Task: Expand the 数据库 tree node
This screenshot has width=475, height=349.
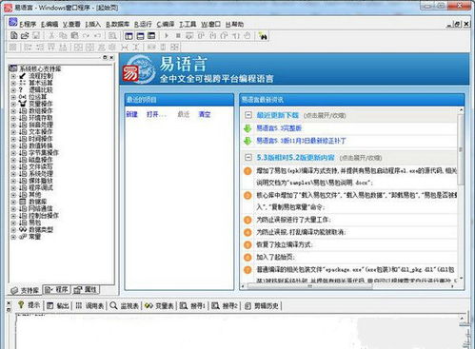Action: (x=13, y=202)
